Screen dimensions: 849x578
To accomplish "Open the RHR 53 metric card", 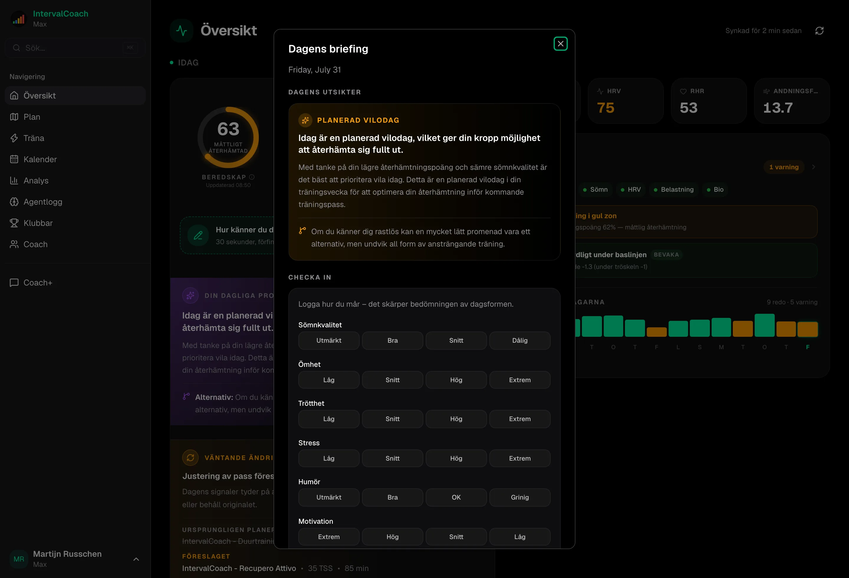I will (709, 101).
